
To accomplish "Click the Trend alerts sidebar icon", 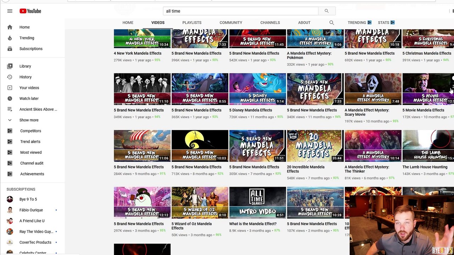I will click(x=10, y=142).
